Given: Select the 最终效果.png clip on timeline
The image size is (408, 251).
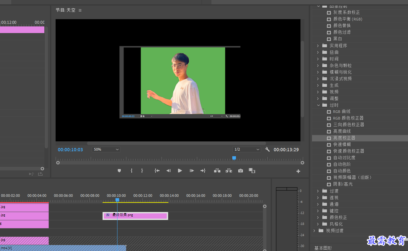Looking at the screenshot, I should 135,216.
